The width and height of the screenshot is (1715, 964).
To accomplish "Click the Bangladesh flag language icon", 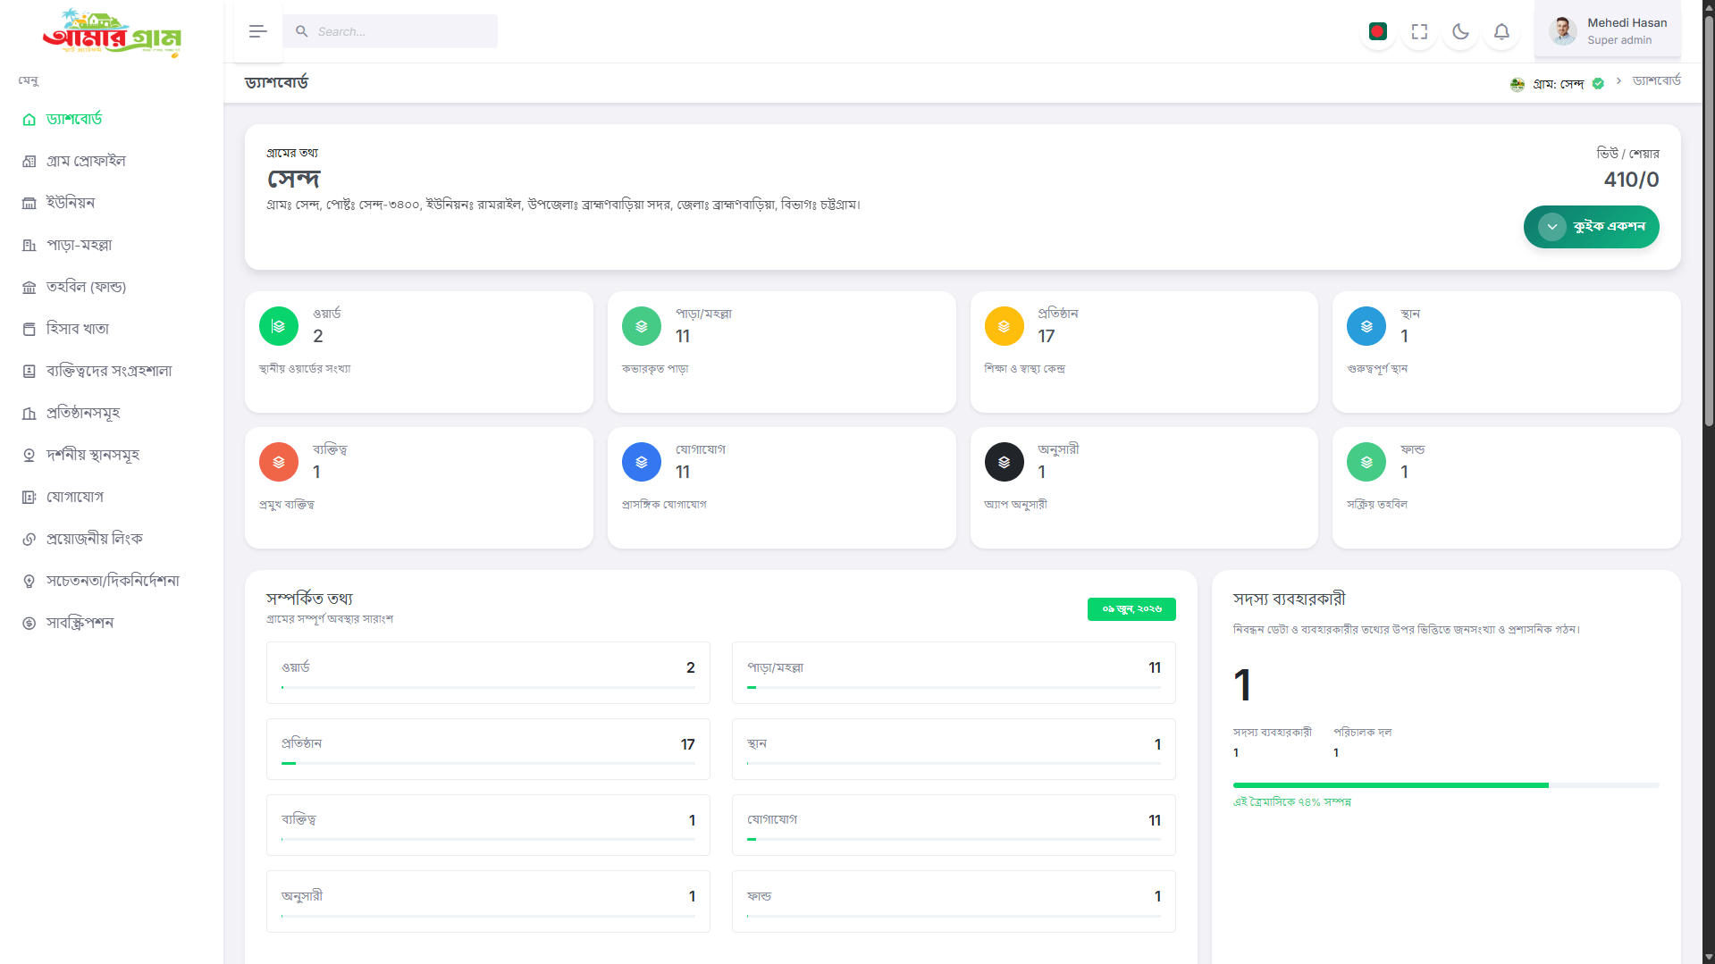I will pos(1377,32).
